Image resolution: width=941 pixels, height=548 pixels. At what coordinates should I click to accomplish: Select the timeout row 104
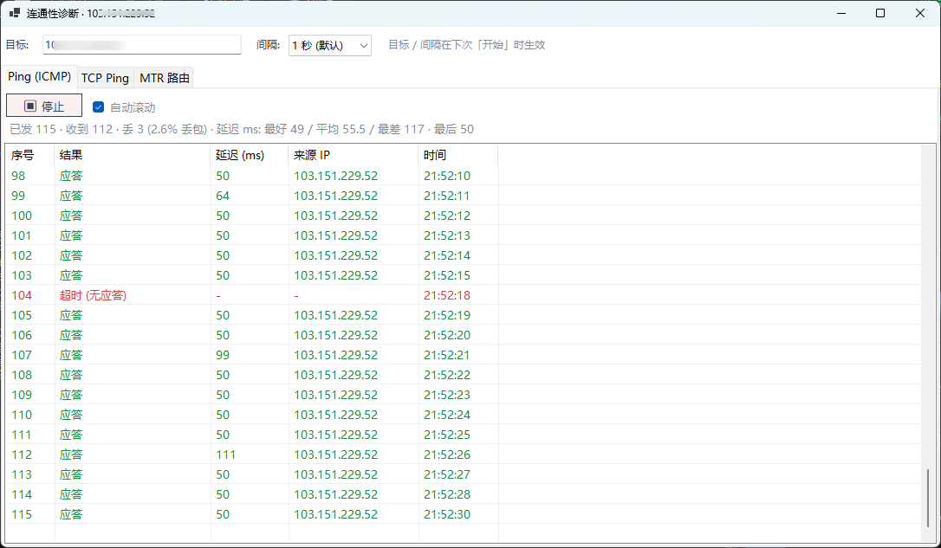point(463,295)
